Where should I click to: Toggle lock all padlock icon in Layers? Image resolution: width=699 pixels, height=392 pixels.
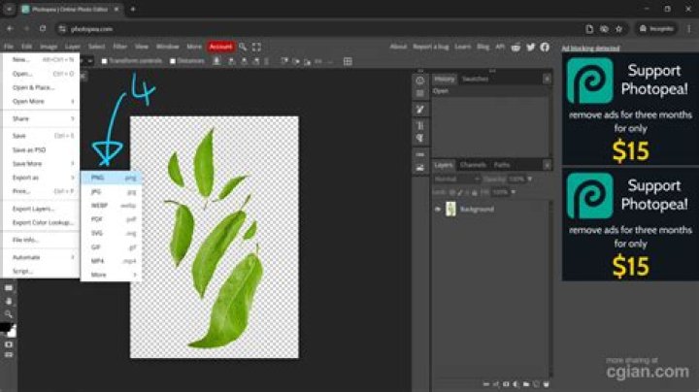tap(475, 193)
